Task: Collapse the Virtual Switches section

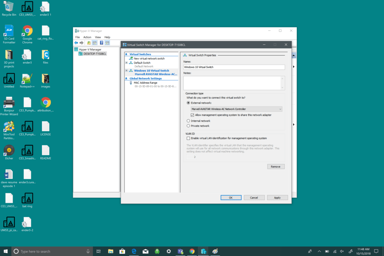Action: (x=126, y=54)
